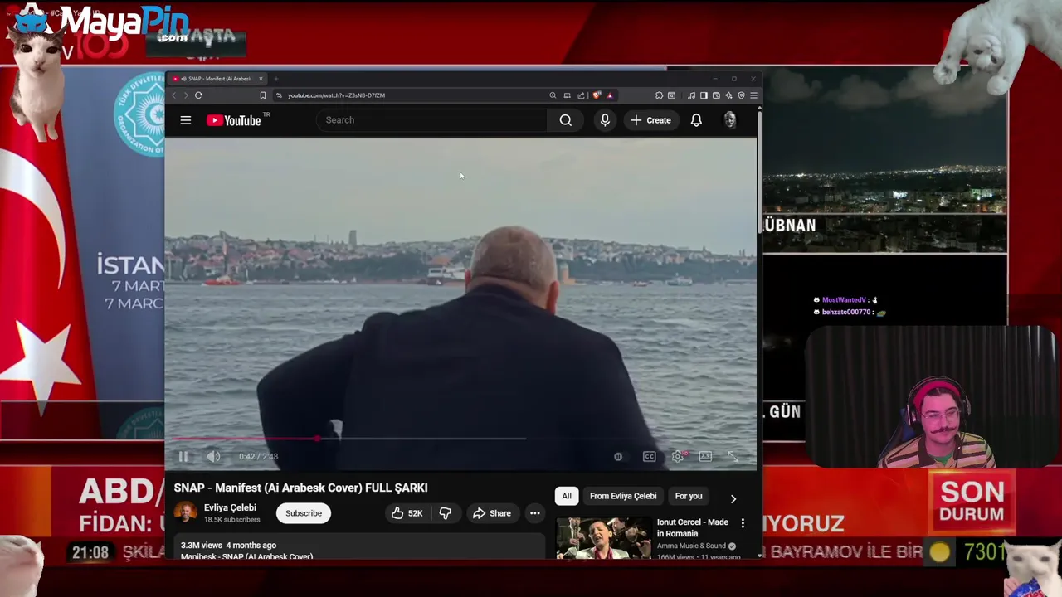This screenshot has height=597, width=1062.
Task: Open Evliya Çelebi channel avatar
Action: click(185, 512)
